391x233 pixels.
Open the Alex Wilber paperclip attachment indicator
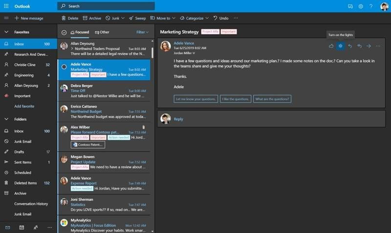144,127
